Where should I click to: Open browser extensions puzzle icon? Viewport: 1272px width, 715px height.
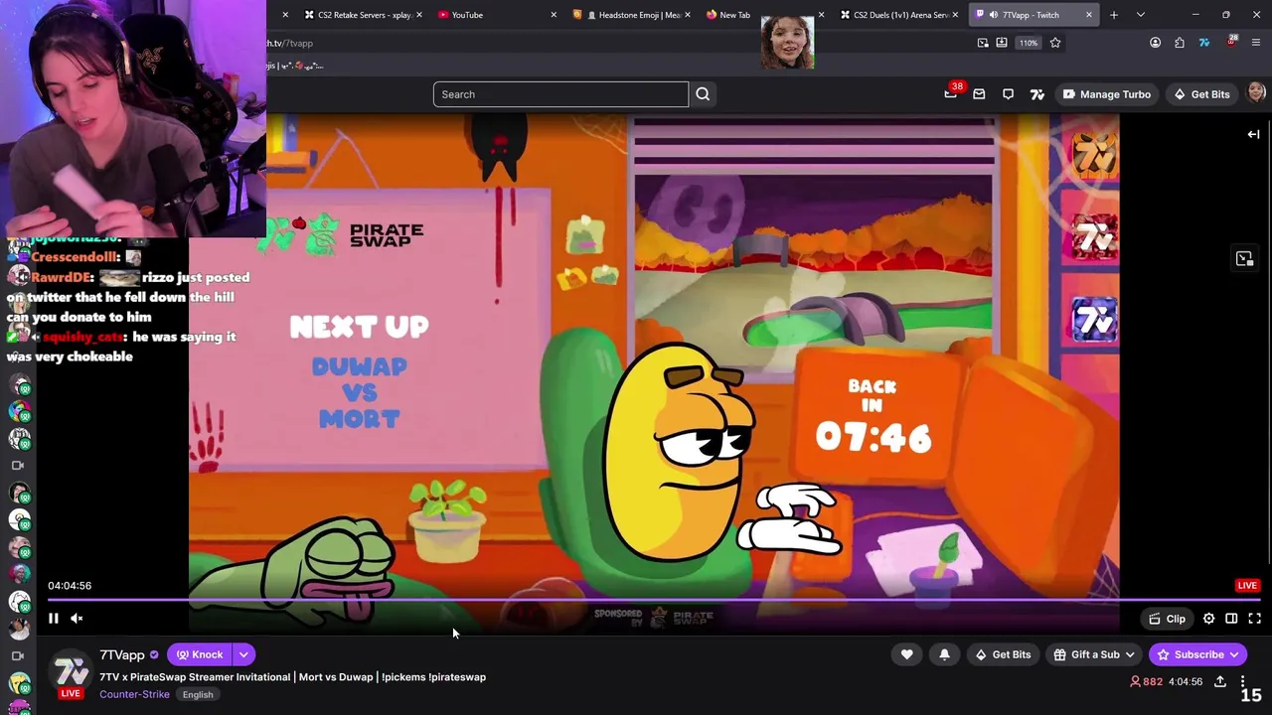coord(1180,43)
